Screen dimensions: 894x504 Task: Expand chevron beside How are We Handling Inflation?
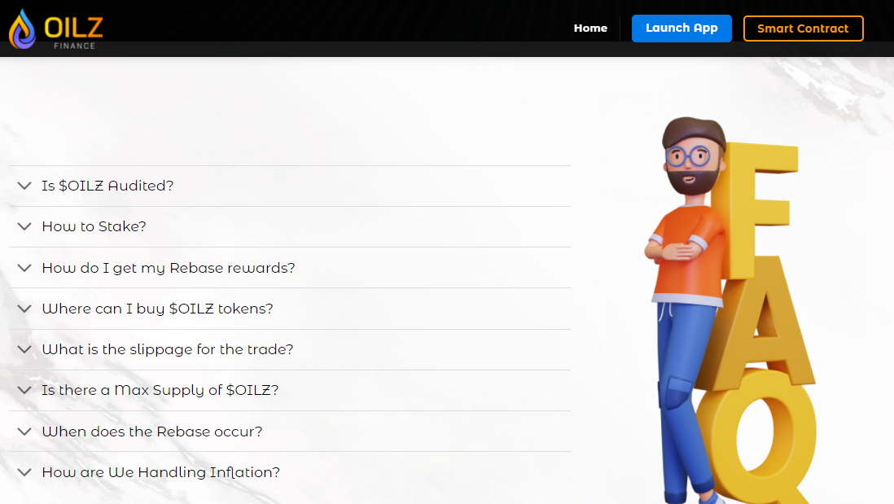click(x=24, y=472)
